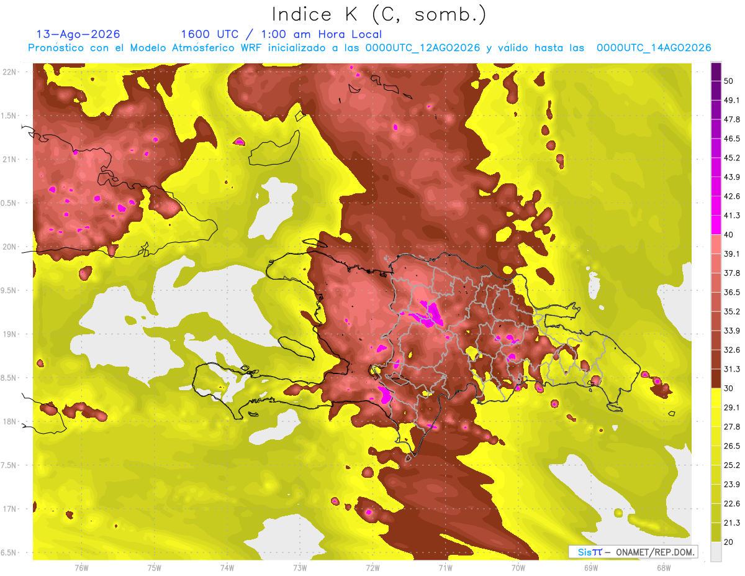Pick the dark purple swatch above 50
Screen dimensions: 745x576
coord(716,71)
